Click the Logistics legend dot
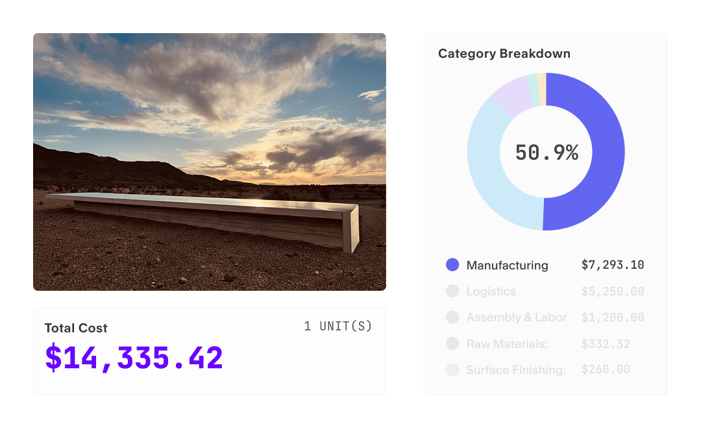701x422 pixels. coord(452,292)
